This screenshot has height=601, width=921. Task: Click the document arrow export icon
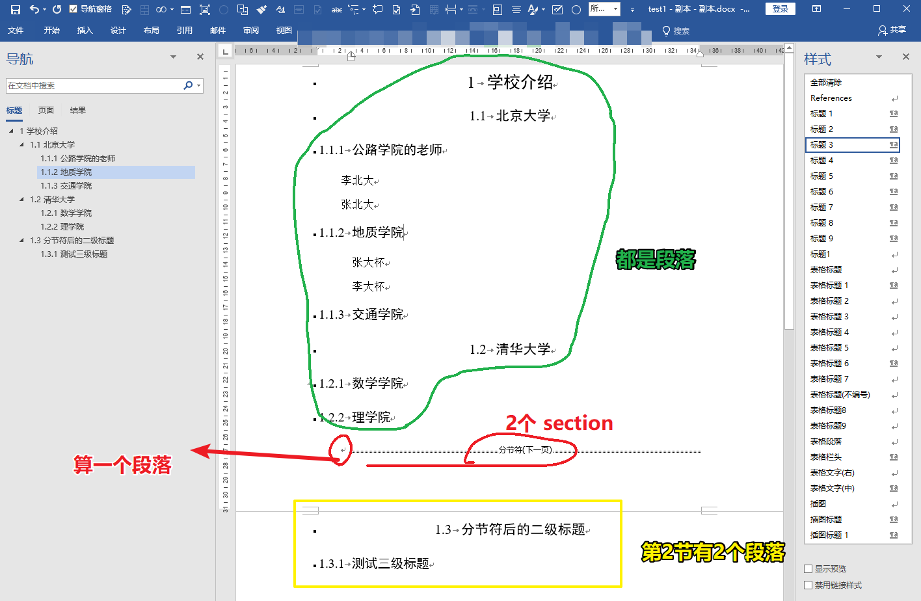point(415,9)
